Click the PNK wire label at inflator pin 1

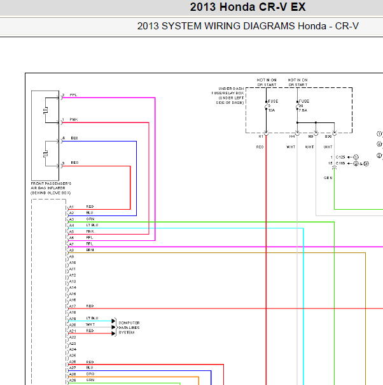click(74, 120)
